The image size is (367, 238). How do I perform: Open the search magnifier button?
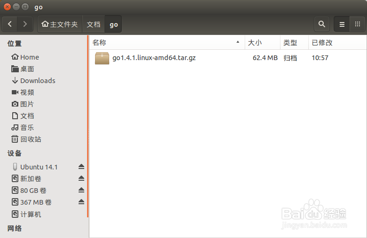321,24
